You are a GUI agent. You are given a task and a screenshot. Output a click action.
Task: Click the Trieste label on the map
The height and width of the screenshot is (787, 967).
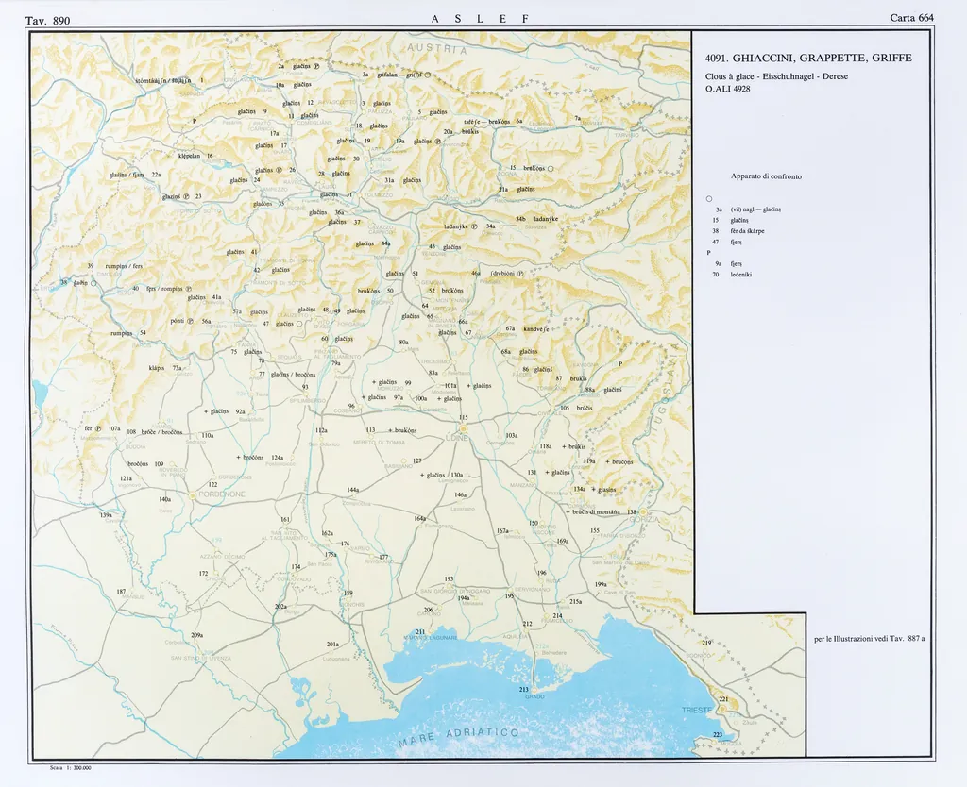pyautogui.click(x=698, y=709)
